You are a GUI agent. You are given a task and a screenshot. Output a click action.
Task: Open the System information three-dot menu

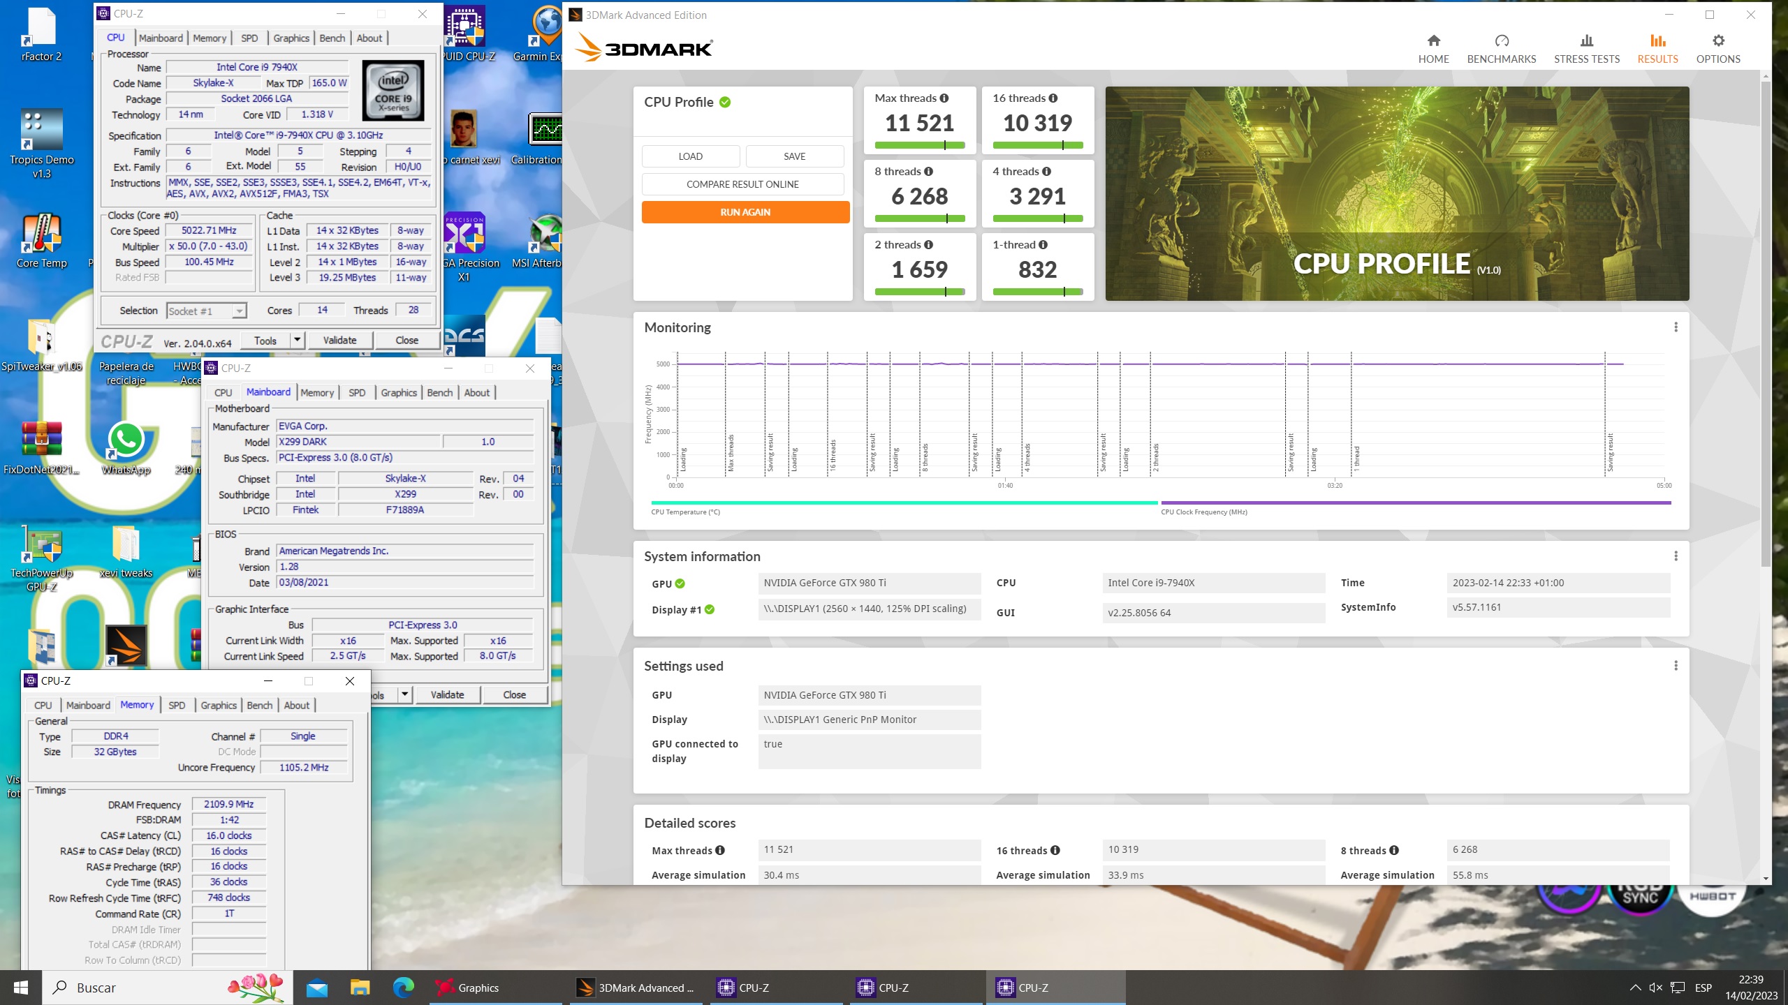tap(1676, 556)
